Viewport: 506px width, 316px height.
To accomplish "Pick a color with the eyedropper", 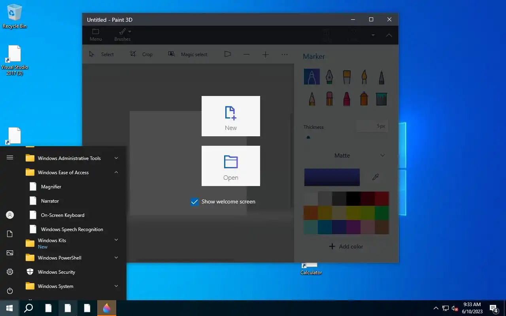I will pyautogui.click(x=376, y=177).
